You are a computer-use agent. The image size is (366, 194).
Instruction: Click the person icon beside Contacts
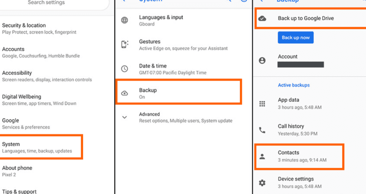click(x=262, y=156)
